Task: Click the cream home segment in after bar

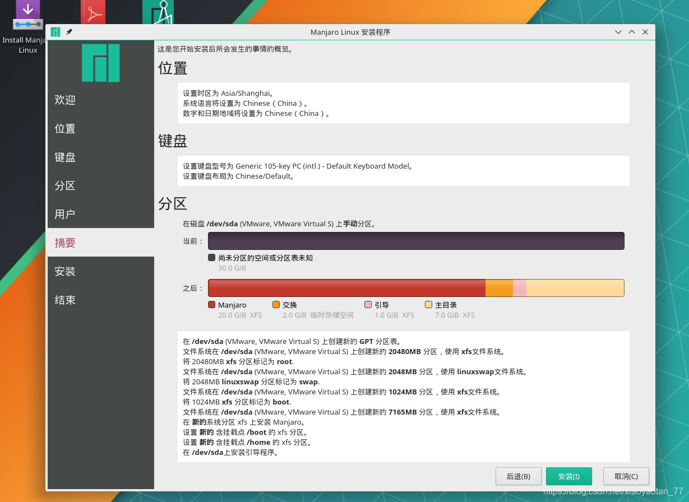Action: point(575,288)
